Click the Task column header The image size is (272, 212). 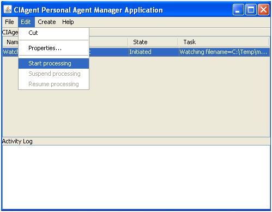223,42
